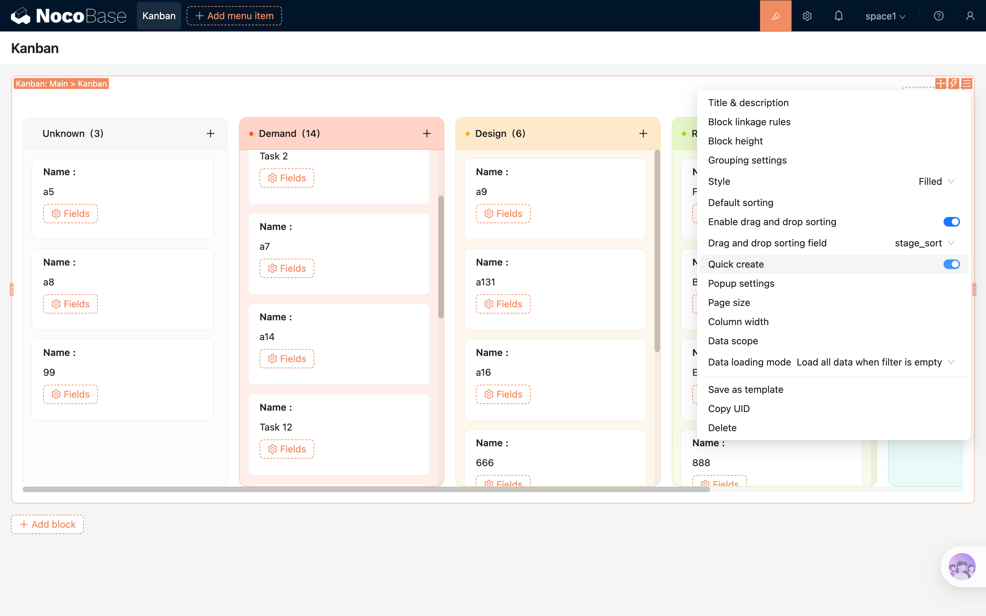Choose Block linkage rules from the menu
Viewport: 986px width, 616px height.
coord(749,122)
